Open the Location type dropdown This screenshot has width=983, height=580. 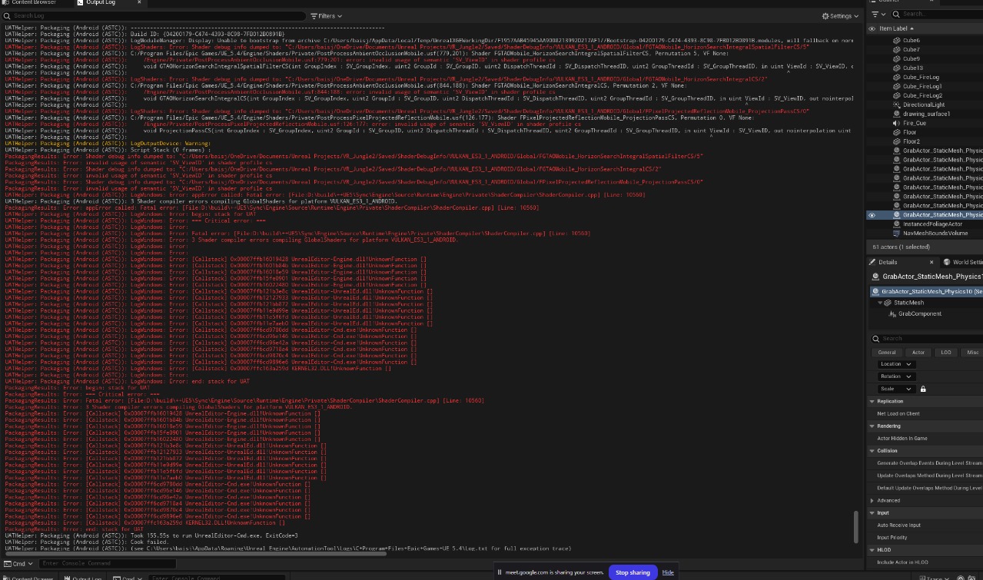point(895,364)
